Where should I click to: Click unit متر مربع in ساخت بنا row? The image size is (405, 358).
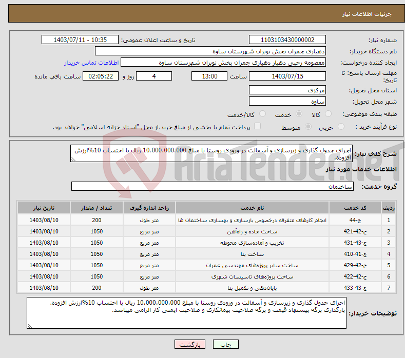coord(149,254)
